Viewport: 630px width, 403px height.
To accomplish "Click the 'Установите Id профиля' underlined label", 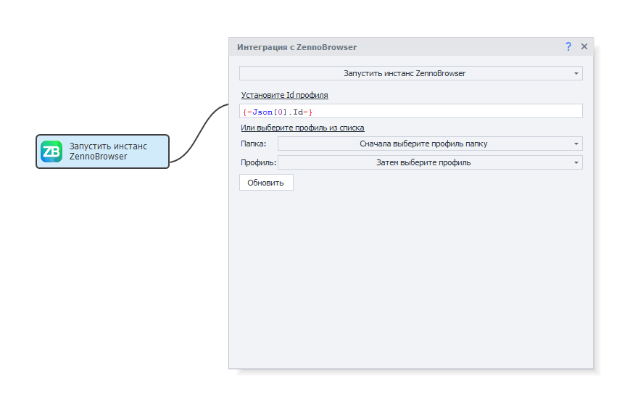I will point(284,95).
